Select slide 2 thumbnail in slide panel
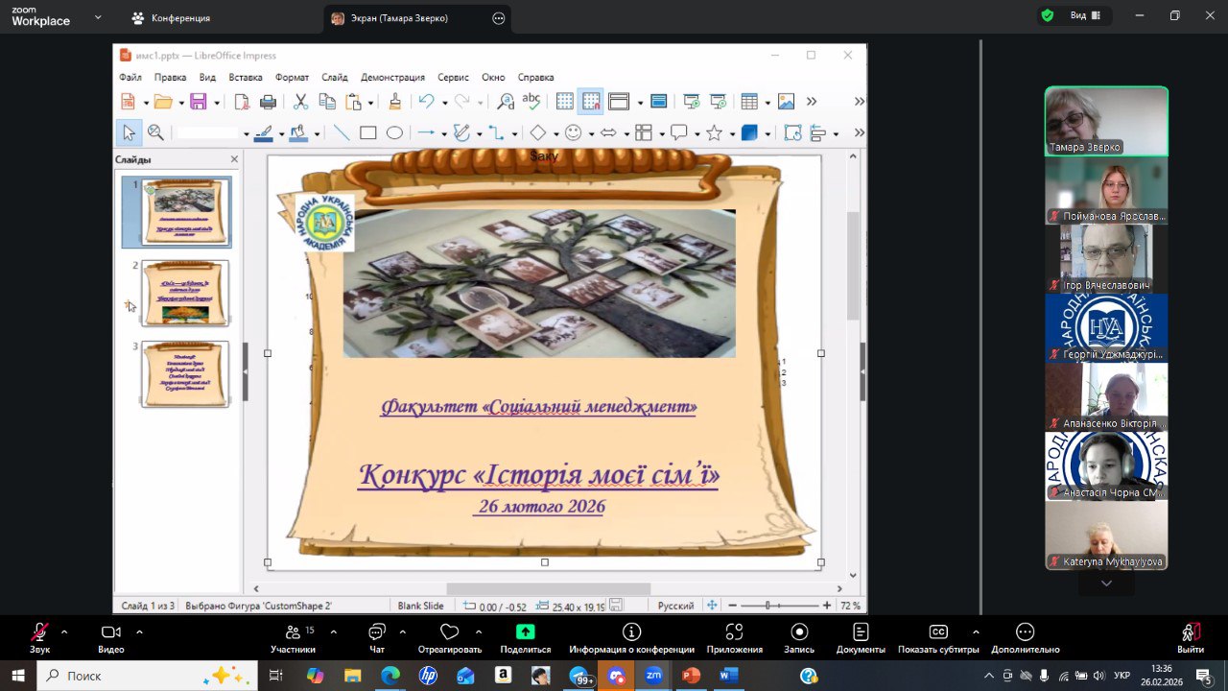 pos(185,293)
